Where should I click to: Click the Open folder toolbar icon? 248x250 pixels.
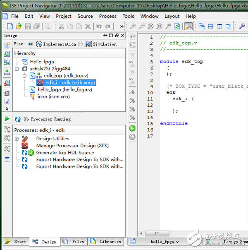(18, 26)
